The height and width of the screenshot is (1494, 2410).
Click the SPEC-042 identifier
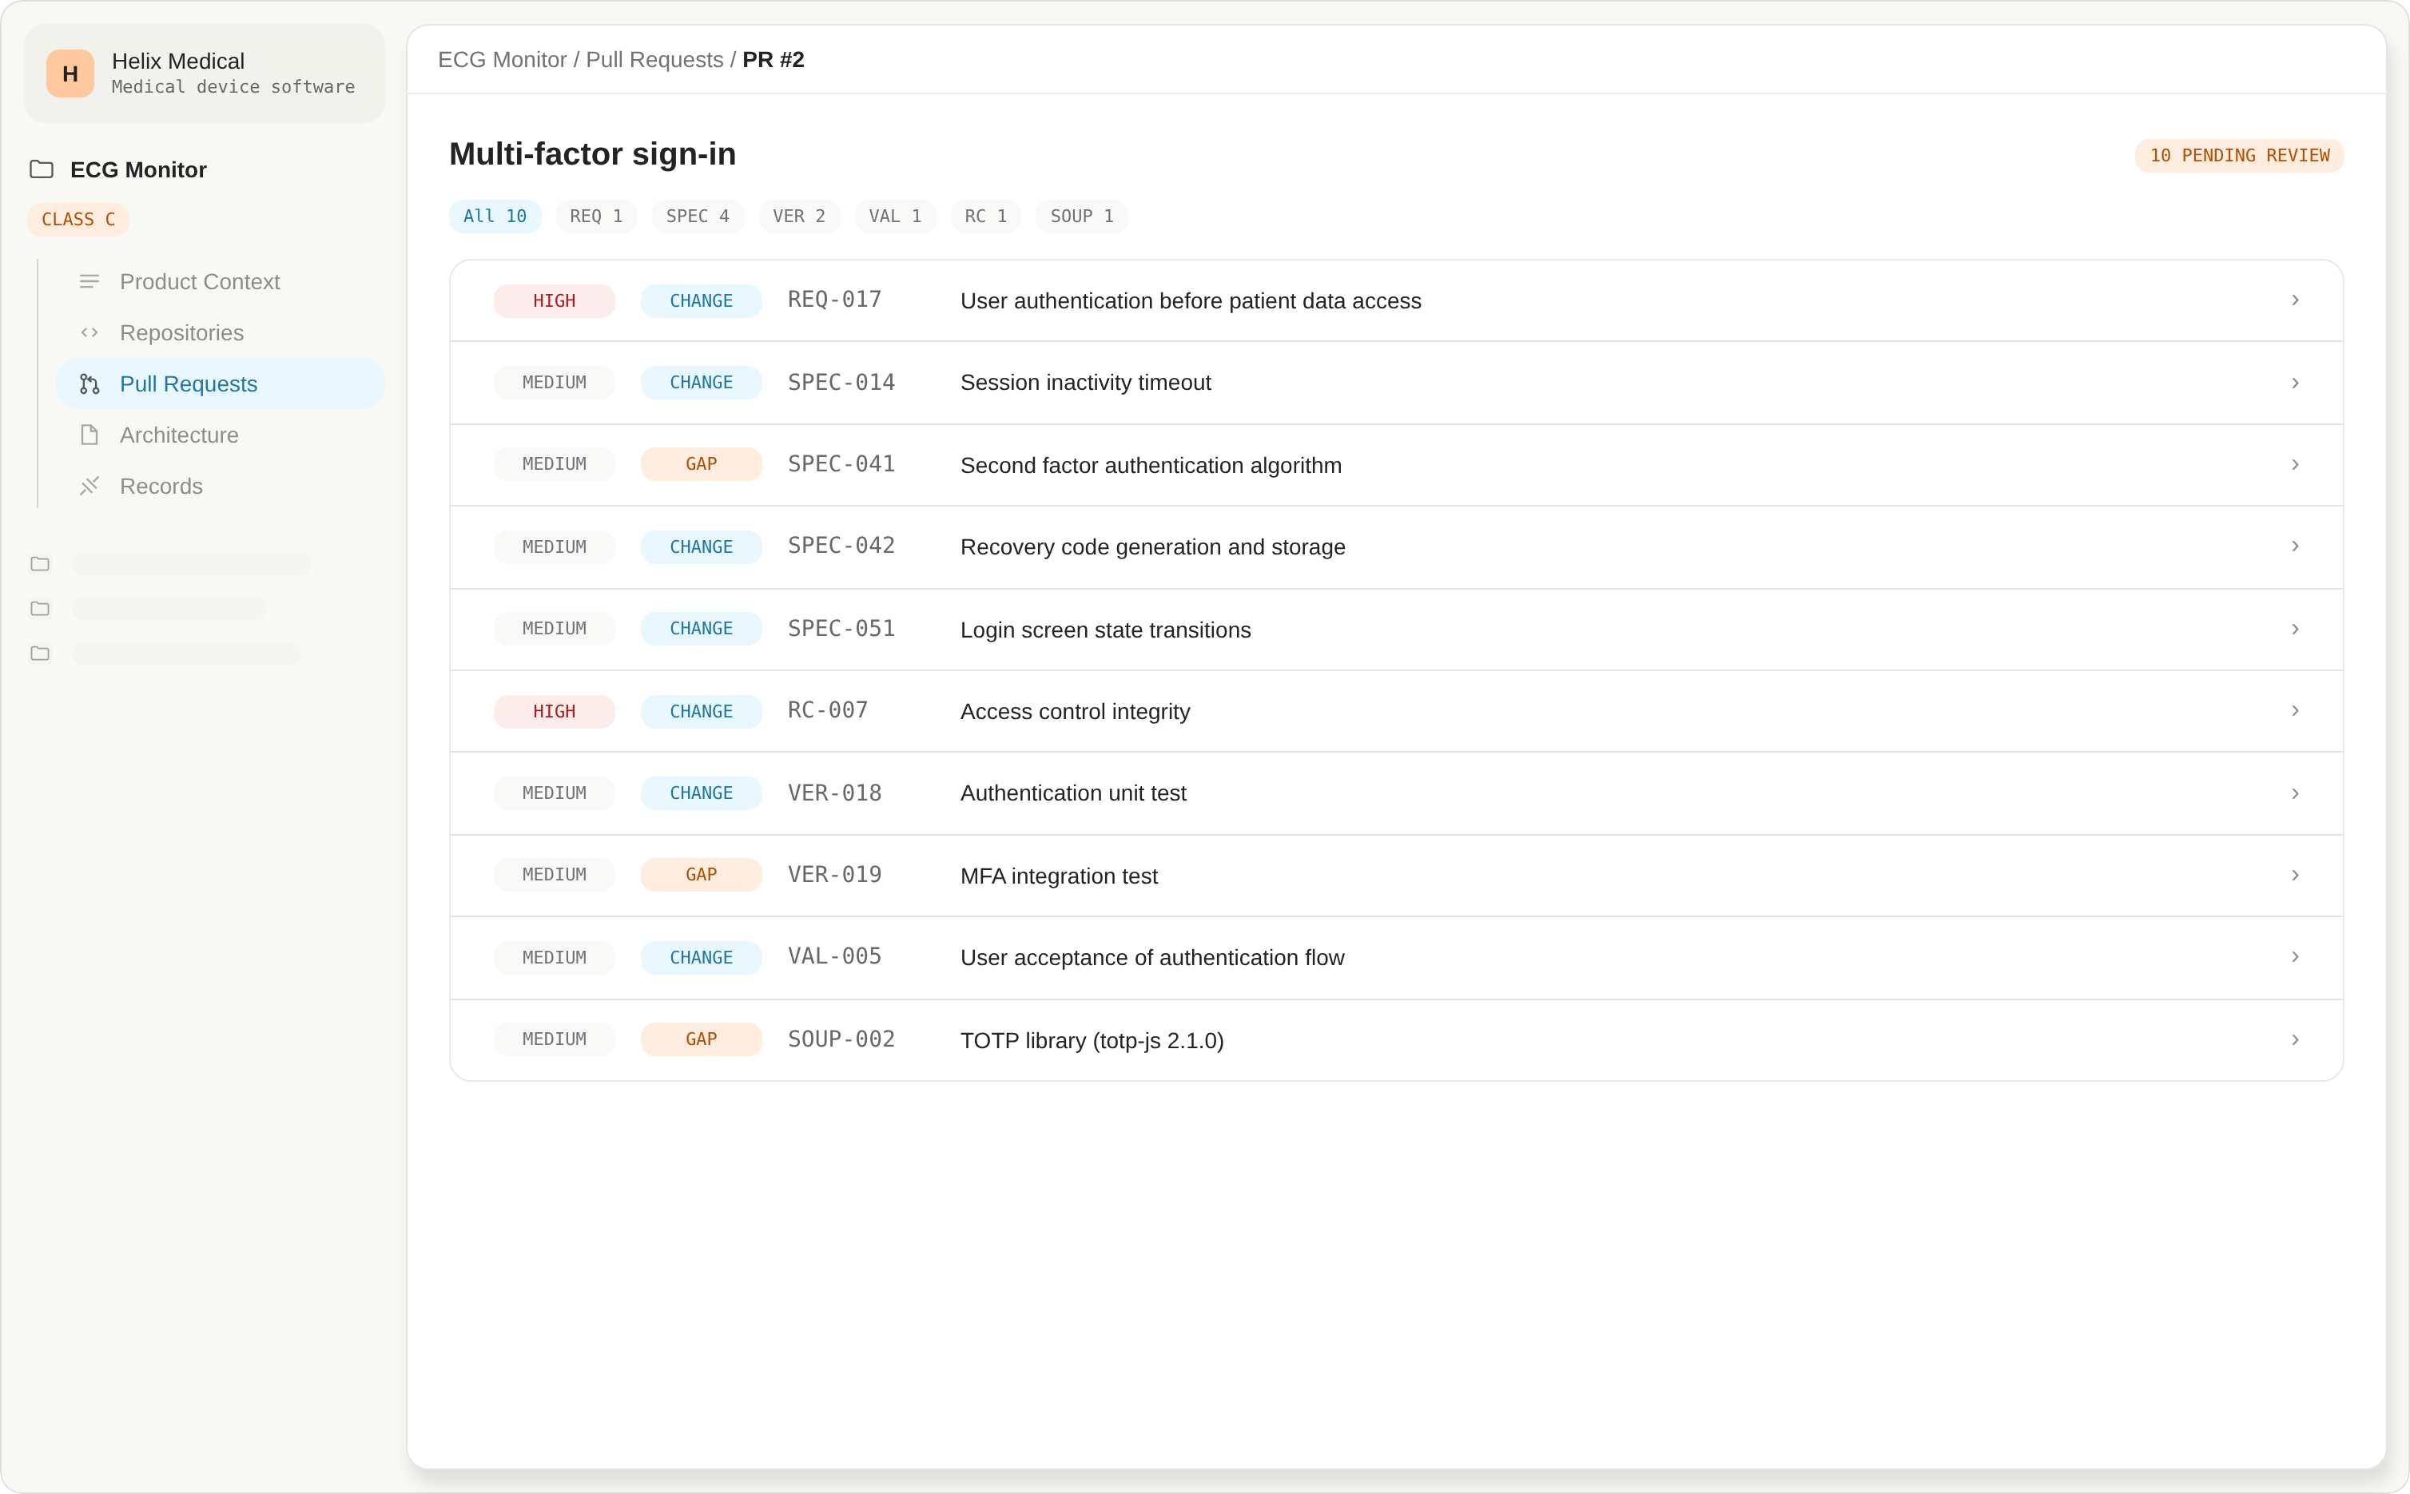point(841,546)
